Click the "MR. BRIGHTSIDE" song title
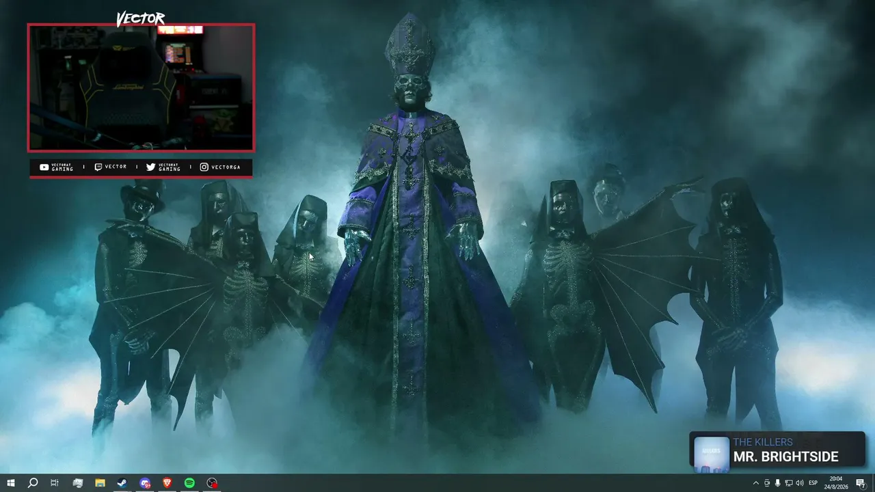The image size is (875, 492). click(x=785, y=456)
